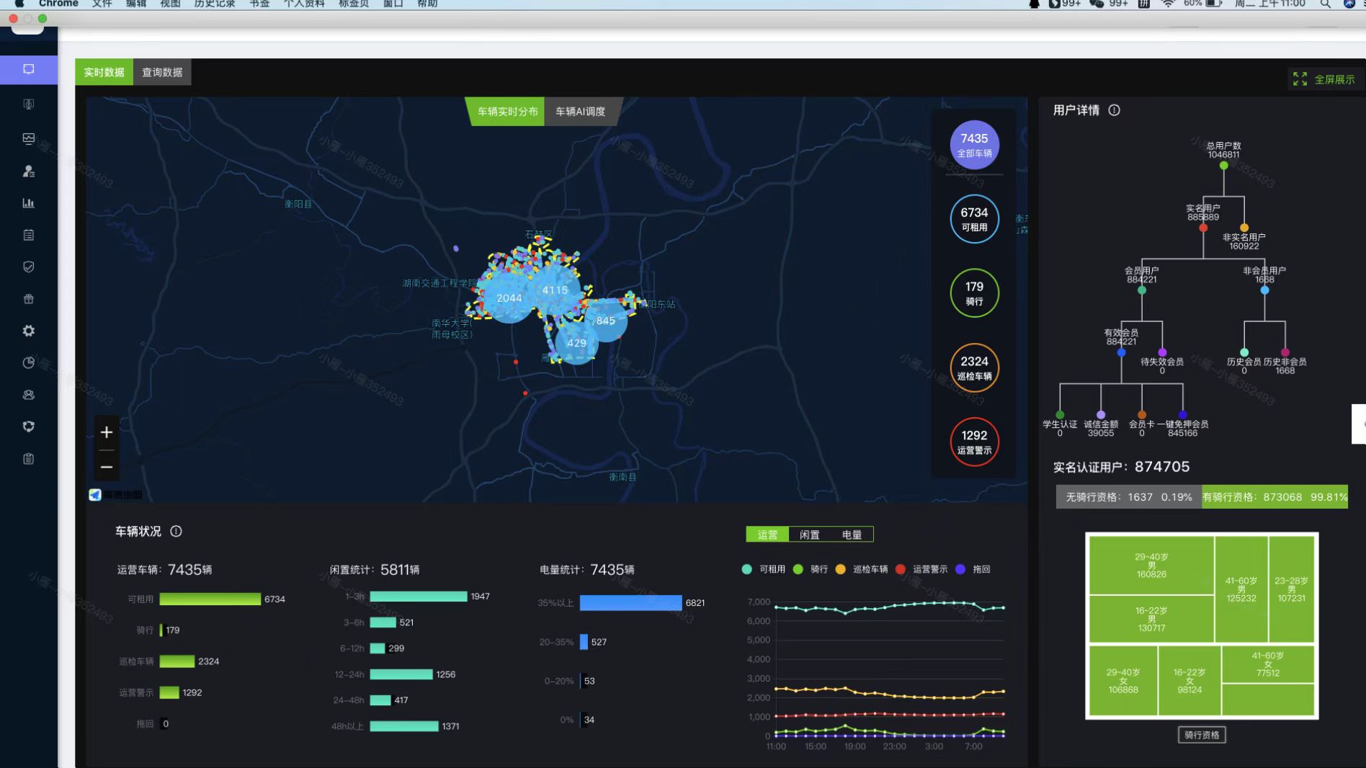Zoom in the map with plus
1366x768 pixels.
[107, 432]
